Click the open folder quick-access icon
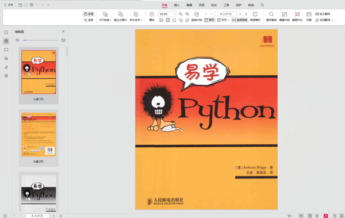This screenshot has width=345, height=218. 20,5
